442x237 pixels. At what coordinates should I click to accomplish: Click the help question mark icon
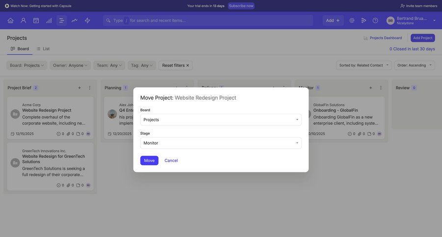pyautogui.click(x=375, y=21)
